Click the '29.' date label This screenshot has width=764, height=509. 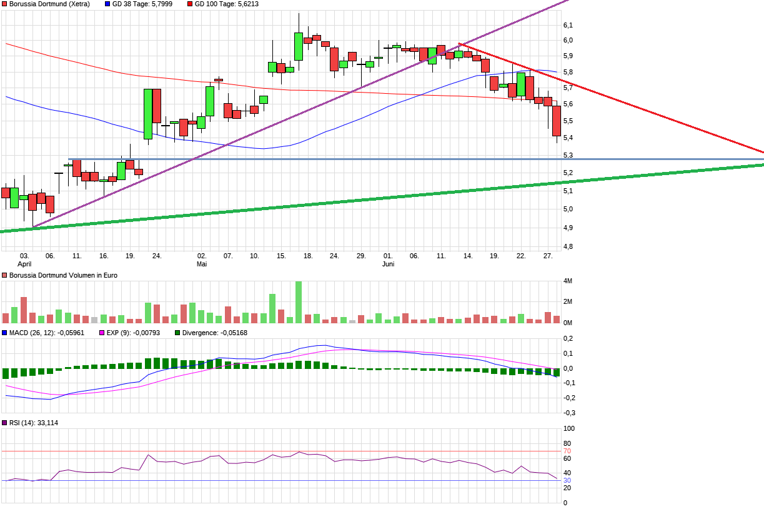pos(361,256)
